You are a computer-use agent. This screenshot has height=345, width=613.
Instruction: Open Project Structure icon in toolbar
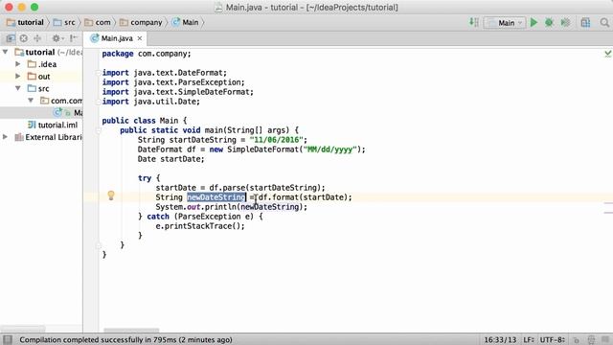click(585, 23)
